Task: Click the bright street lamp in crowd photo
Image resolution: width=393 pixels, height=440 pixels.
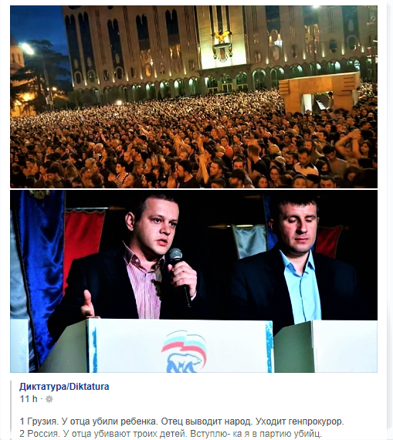Action: click(27, 49)
